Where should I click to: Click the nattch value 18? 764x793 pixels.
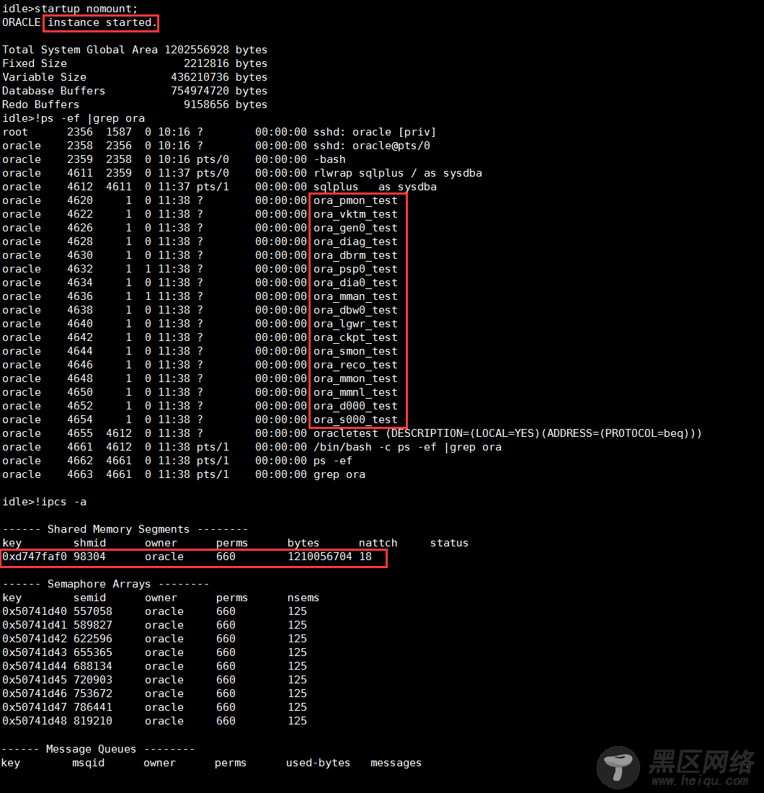(365, 557)
